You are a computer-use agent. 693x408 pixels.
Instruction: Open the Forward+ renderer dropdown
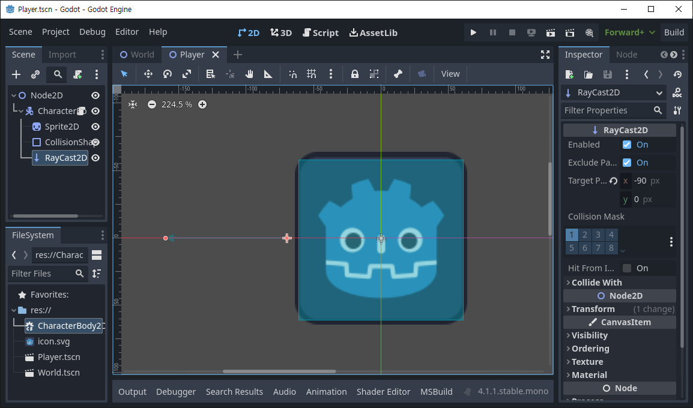click(x=629, y=32)
